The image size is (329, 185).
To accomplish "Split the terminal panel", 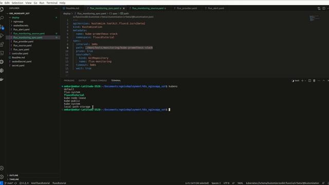I will pos(309,81).
